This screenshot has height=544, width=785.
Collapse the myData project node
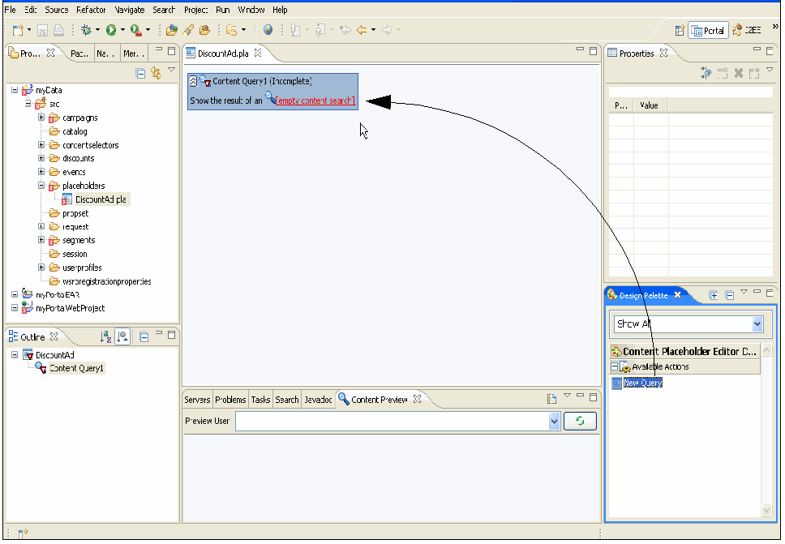(15, 90)
